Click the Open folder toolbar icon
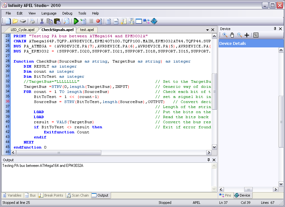Screen dimensions: 285x207 (x=15, y=21)
